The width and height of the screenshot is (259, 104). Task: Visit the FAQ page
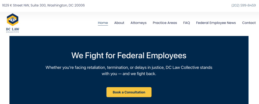pyautogui.click(x=187, y=23)
